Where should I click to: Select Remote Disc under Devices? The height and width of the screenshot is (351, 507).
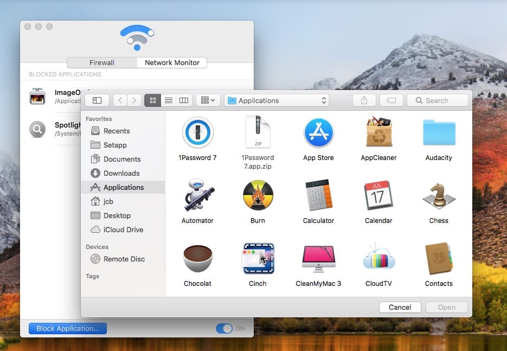(x=123, y=259)
